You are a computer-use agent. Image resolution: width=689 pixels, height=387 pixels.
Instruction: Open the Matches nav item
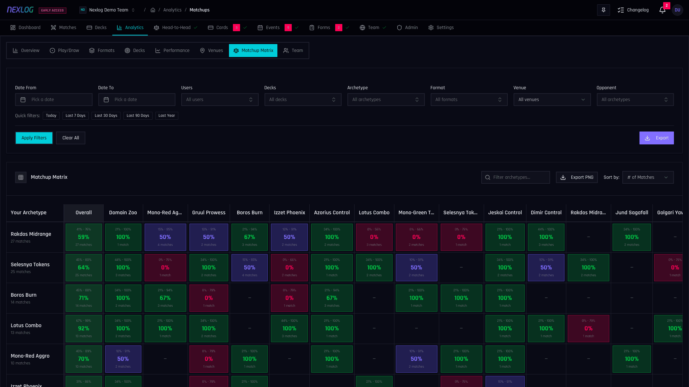[64, 28]
